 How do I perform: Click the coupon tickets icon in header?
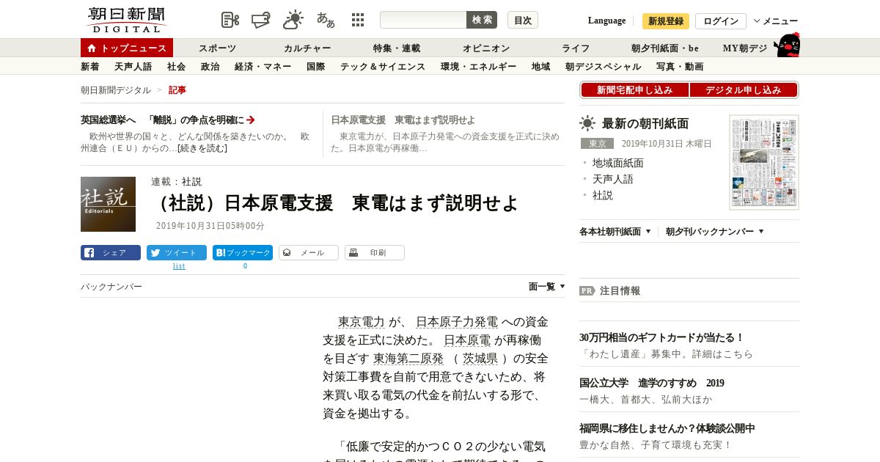pyautogui.click(x=261, y=20)
